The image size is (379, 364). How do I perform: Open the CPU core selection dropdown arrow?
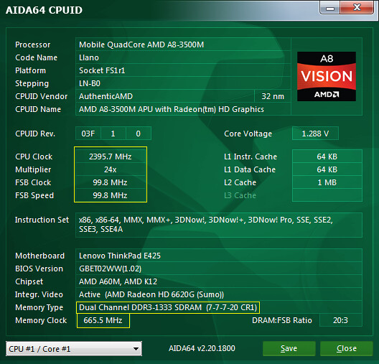[x=136, y=349]
